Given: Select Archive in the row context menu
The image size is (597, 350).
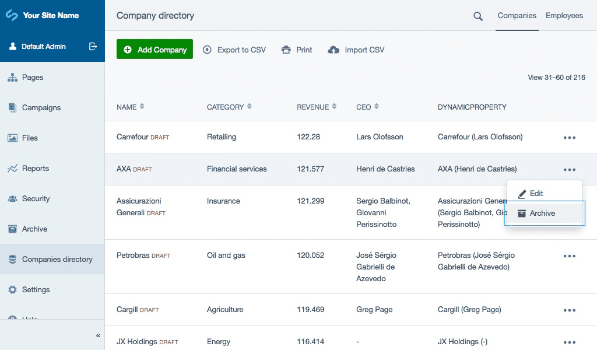Looking at the screenshot, I should 542,213.
